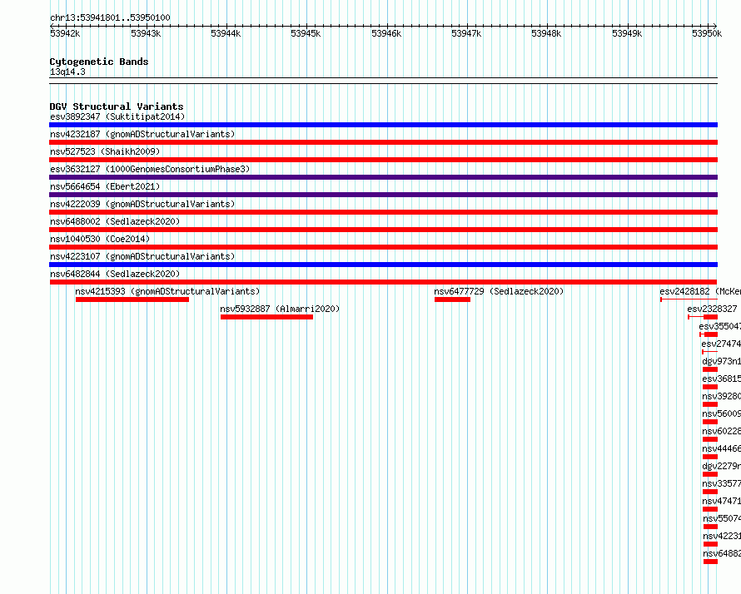Click the 53949k ruler tick label
Image resolution: width=741 pixels, height=594 pixels.
[627, 33]
